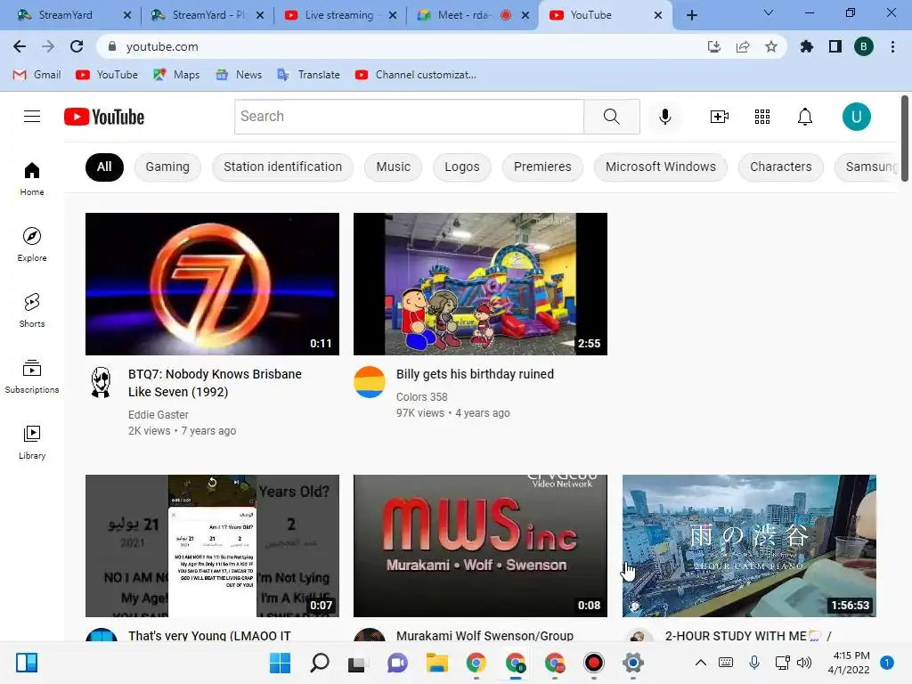The image size is (912, 684).
Task: Click the install app icon in address bar
Action: (713, 46)
